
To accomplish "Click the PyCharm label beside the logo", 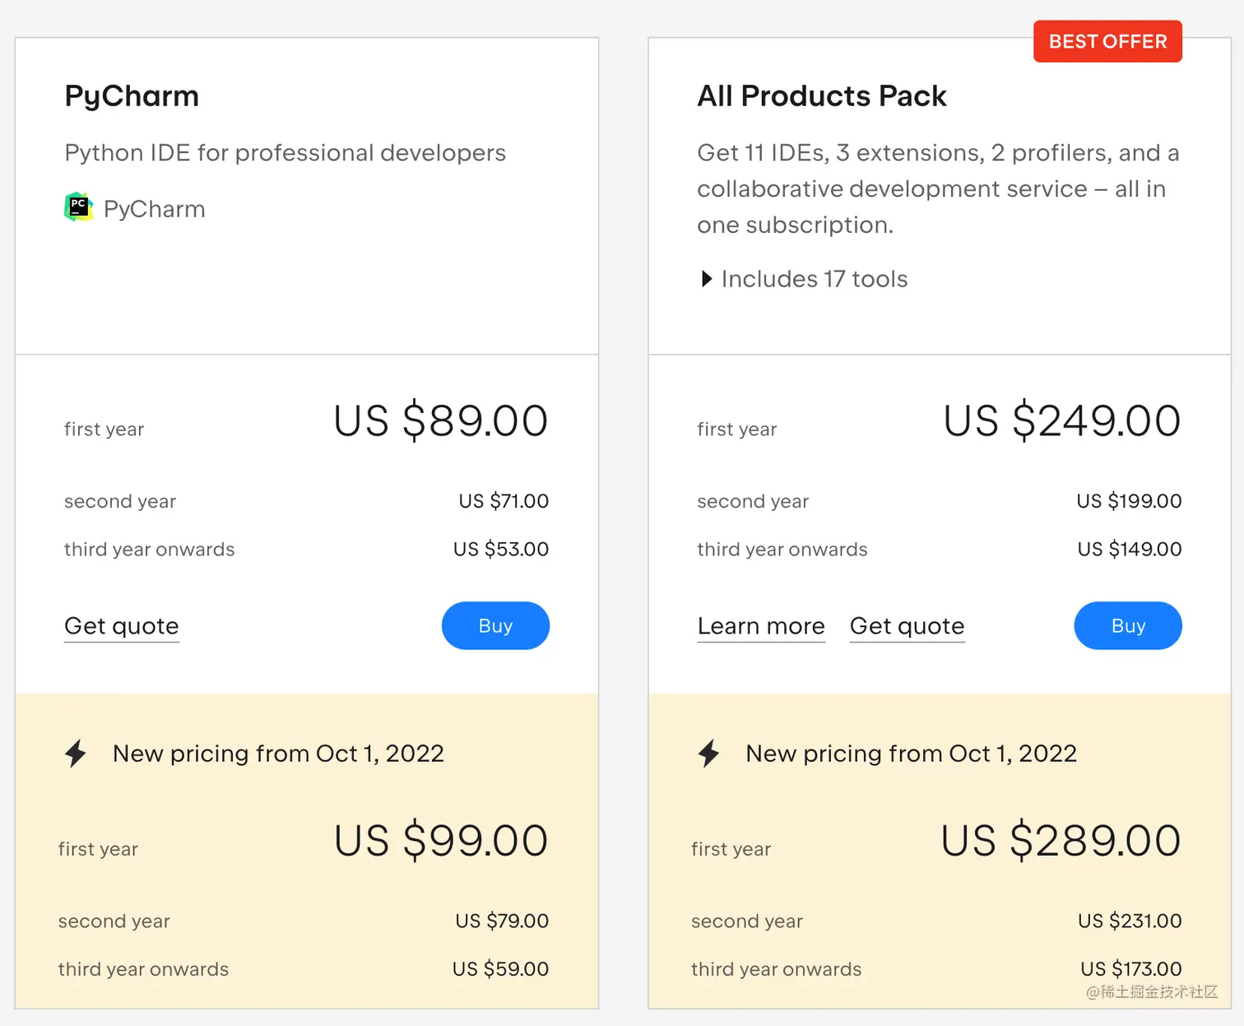I will tap(155, 209).
